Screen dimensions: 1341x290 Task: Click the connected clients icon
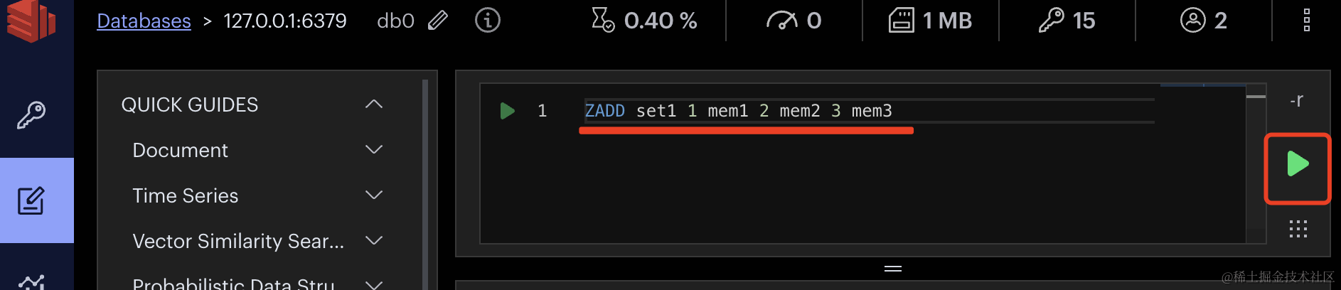click(x=1192, y=21)
